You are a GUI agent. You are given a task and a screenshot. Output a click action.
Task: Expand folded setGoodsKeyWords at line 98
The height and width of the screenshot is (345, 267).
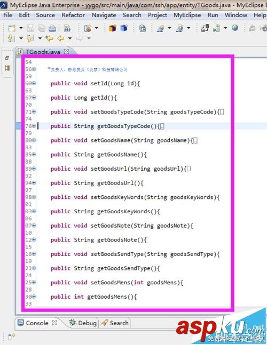[x=34, y=197]
